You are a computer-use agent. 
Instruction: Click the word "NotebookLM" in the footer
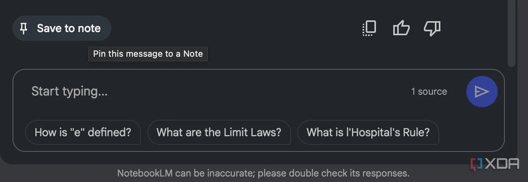145,173
